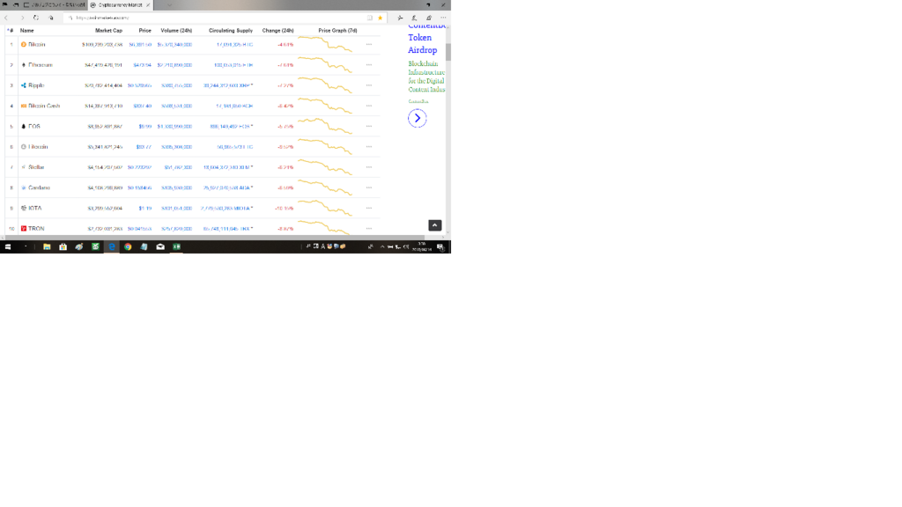Open the more options dots for Bitcoin Cash
This screenshot has height=507, width=902.
coord(369,106)
